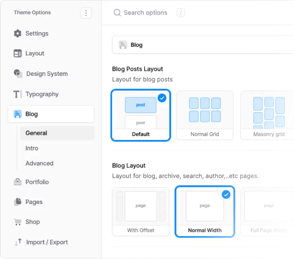294x259 pixels.
Task: Click the Search options input field
Action: 145,13
